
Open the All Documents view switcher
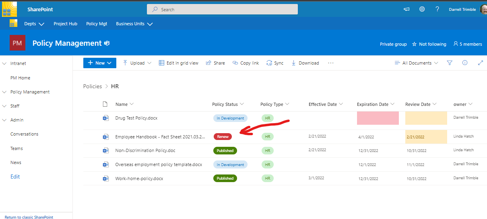click(417, 63)
